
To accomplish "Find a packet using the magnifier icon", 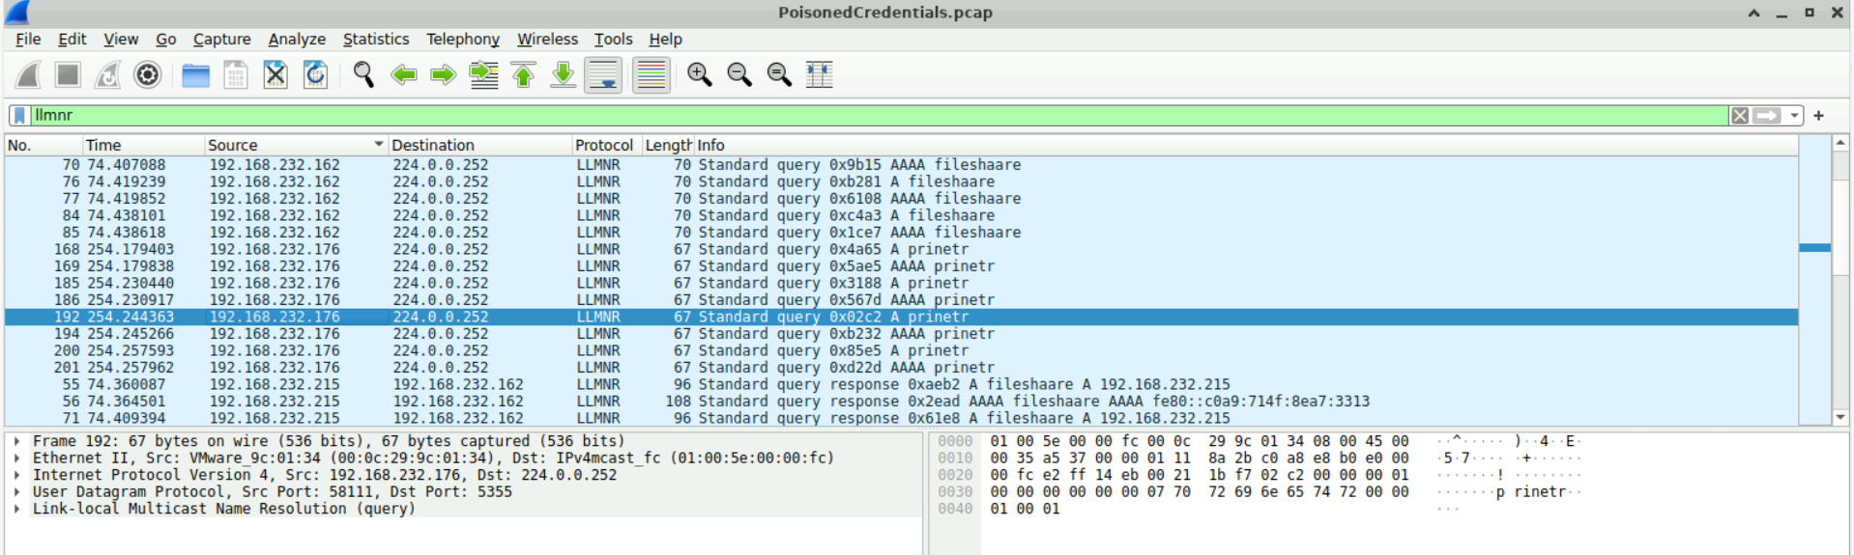I will tap(363, 75).
